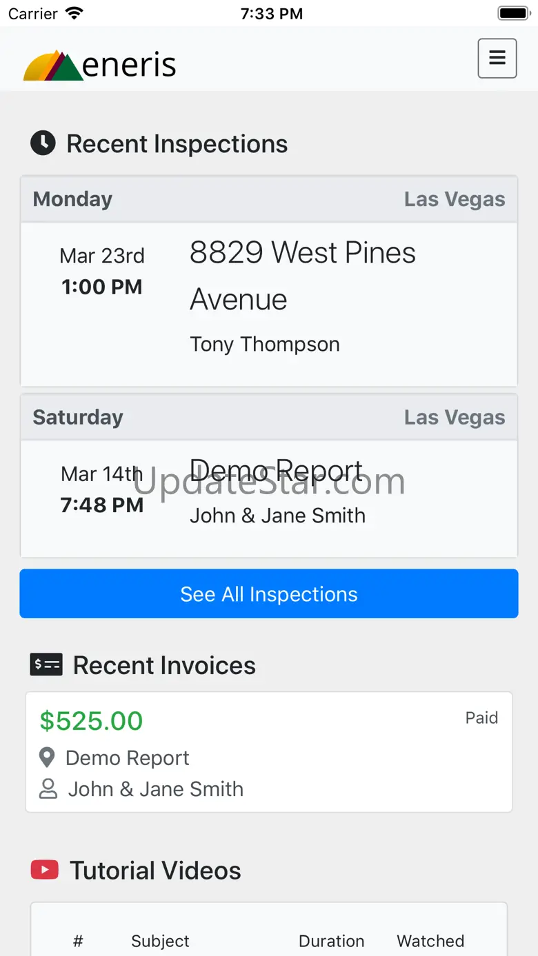Image resolution: width=538 pixels, height=956 pixels.
Task: Click the Duration column header
Action: click(x=331, y=941)
